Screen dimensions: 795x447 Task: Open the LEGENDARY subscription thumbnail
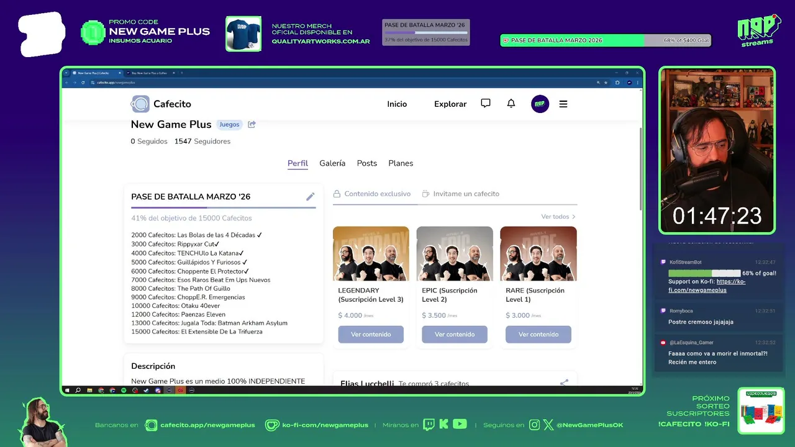point(371,254)
